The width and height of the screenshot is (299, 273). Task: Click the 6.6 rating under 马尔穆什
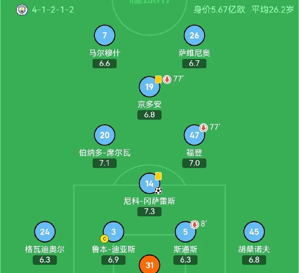(x=105, y=63)
